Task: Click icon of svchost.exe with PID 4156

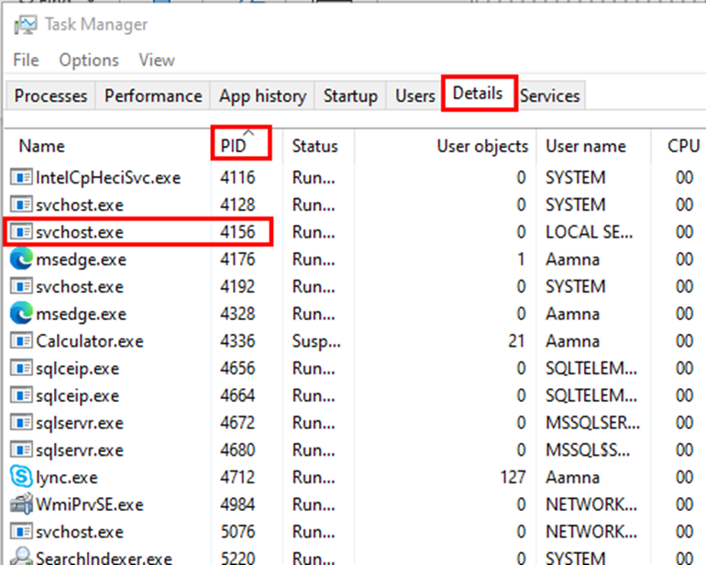Action: [21, 231]
